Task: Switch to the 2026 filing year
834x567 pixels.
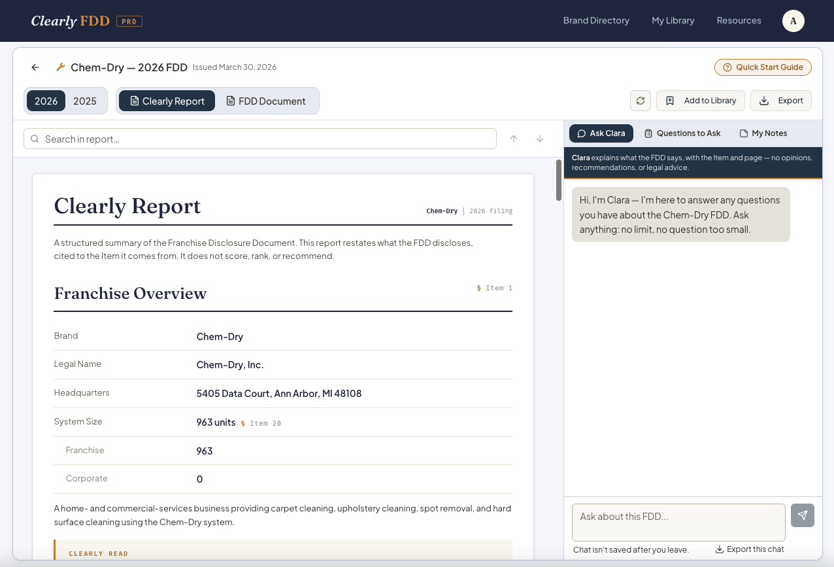Action: tap(46, 101)
